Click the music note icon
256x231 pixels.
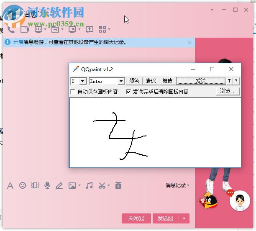89,185
